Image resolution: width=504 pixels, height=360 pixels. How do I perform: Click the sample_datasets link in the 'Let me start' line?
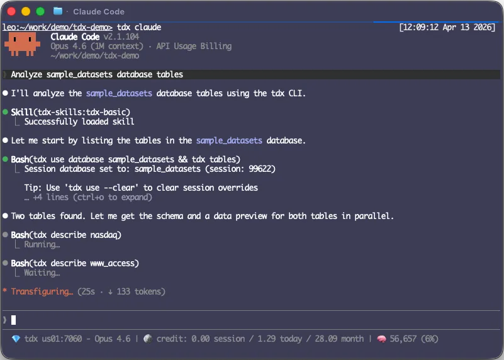229,140
